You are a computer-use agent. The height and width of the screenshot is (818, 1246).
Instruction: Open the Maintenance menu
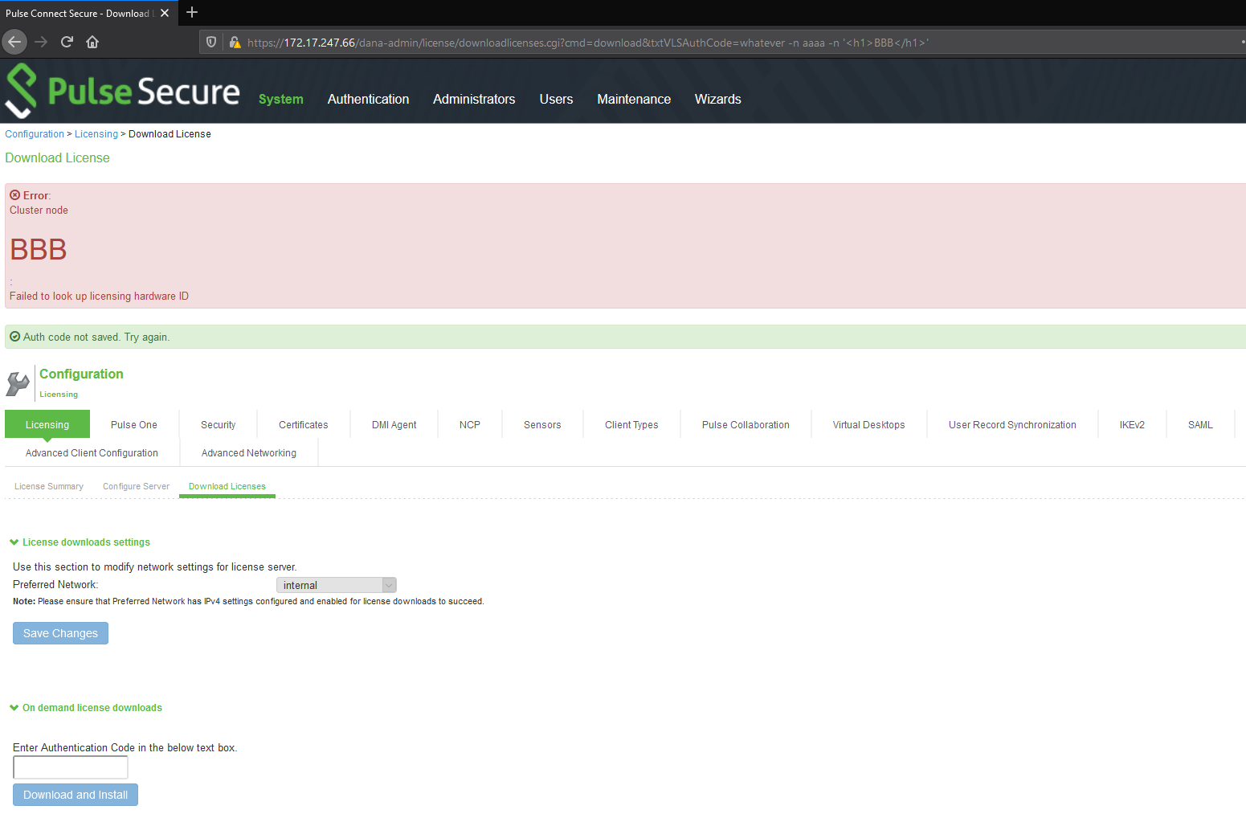tap(634, 99)
